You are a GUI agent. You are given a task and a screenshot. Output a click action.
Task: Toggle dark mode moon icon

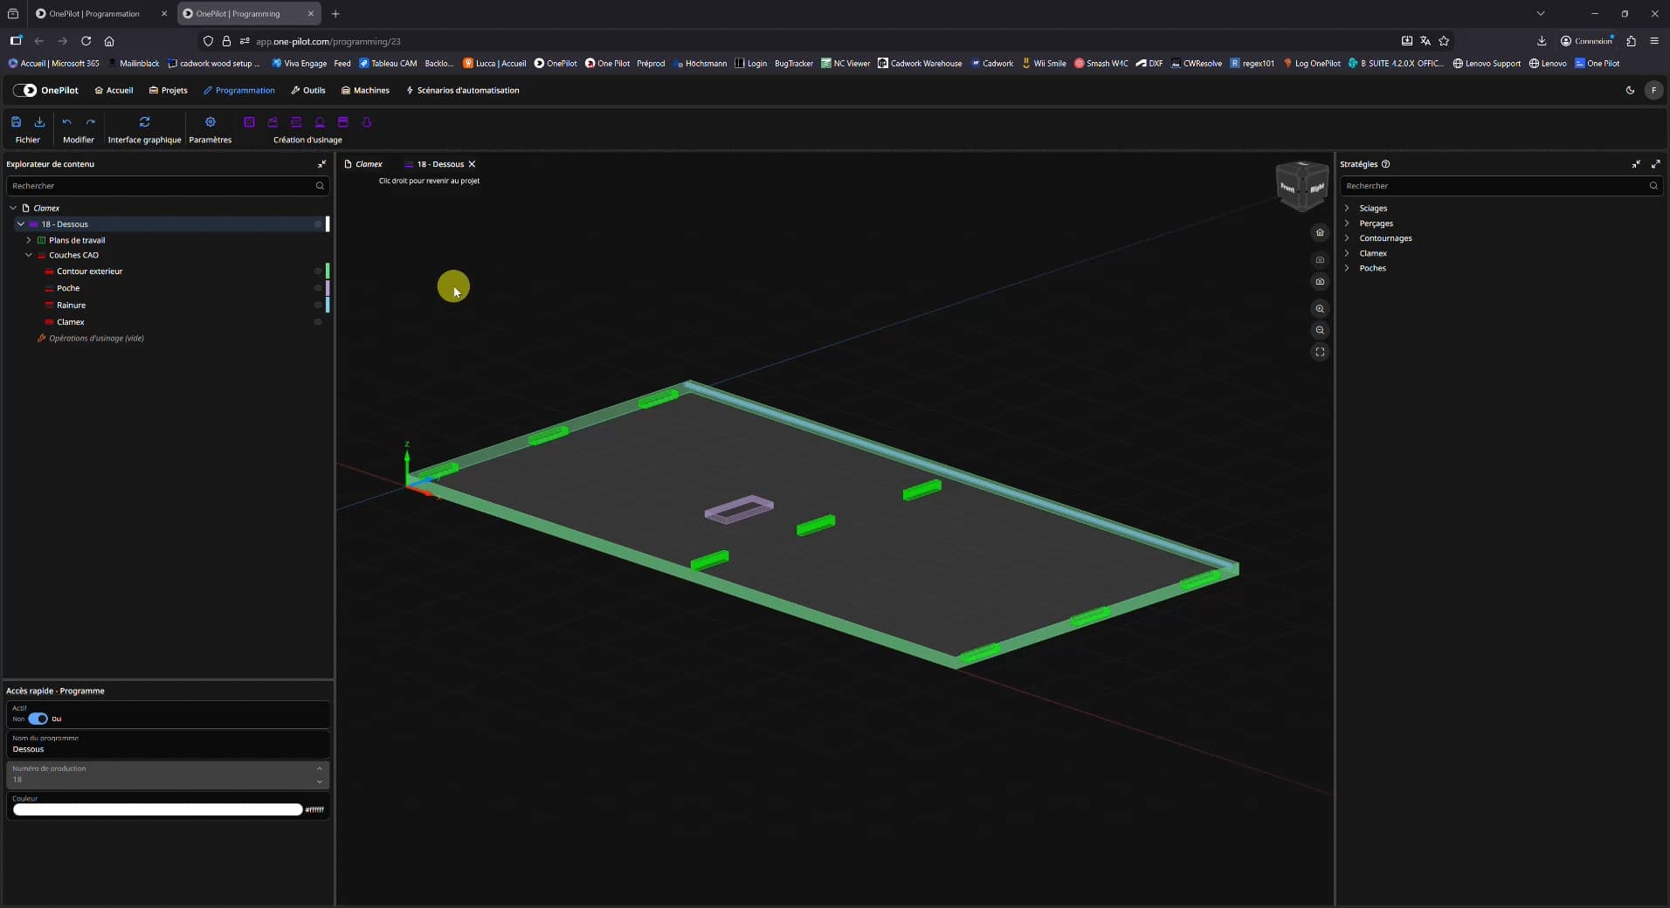1630,90
